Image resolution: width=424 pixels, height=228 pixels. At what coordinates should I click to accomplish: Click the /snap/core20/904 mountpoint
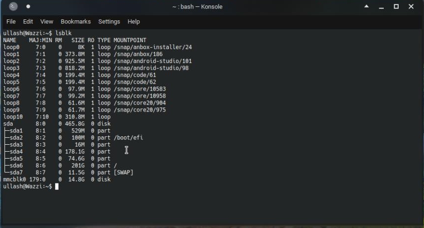(140, 103)
